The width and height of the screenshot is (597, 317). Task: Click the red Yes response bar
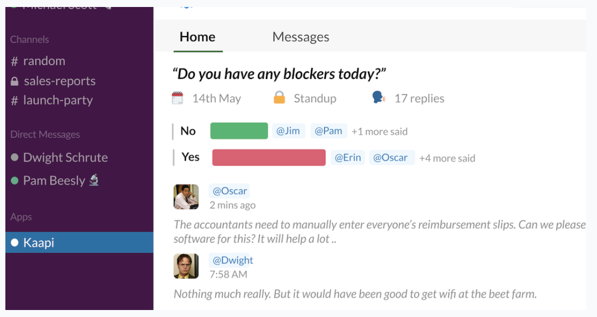coord(269,157)
